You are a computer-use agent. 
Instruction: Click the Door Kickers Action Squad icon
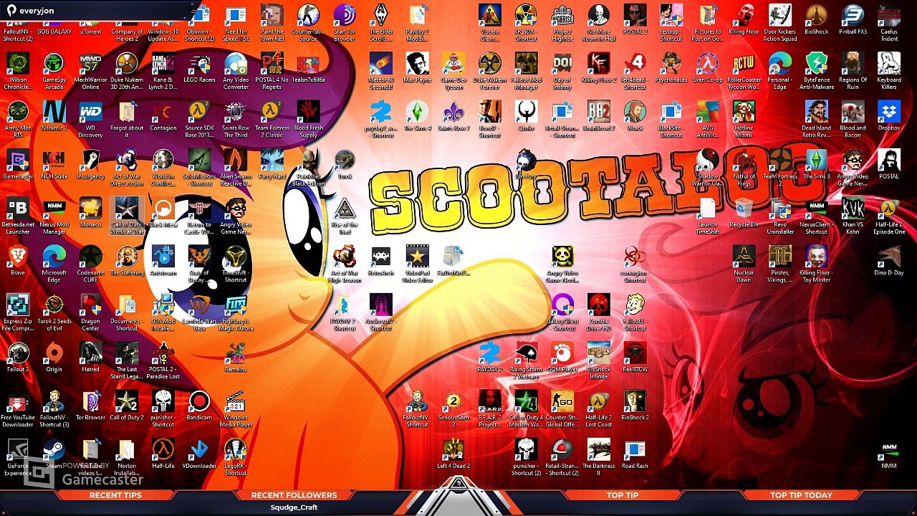[x=779, y=22]
